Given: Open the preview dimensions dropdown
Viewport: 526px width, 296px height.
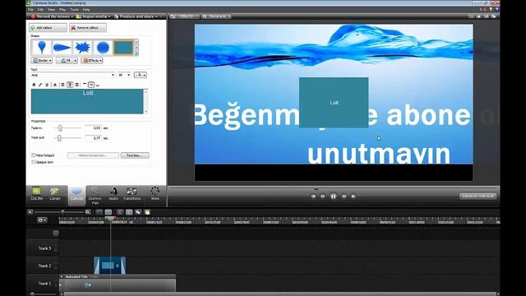Looking at the screenshot, I should pyautogui.click(x=184, y=16).
